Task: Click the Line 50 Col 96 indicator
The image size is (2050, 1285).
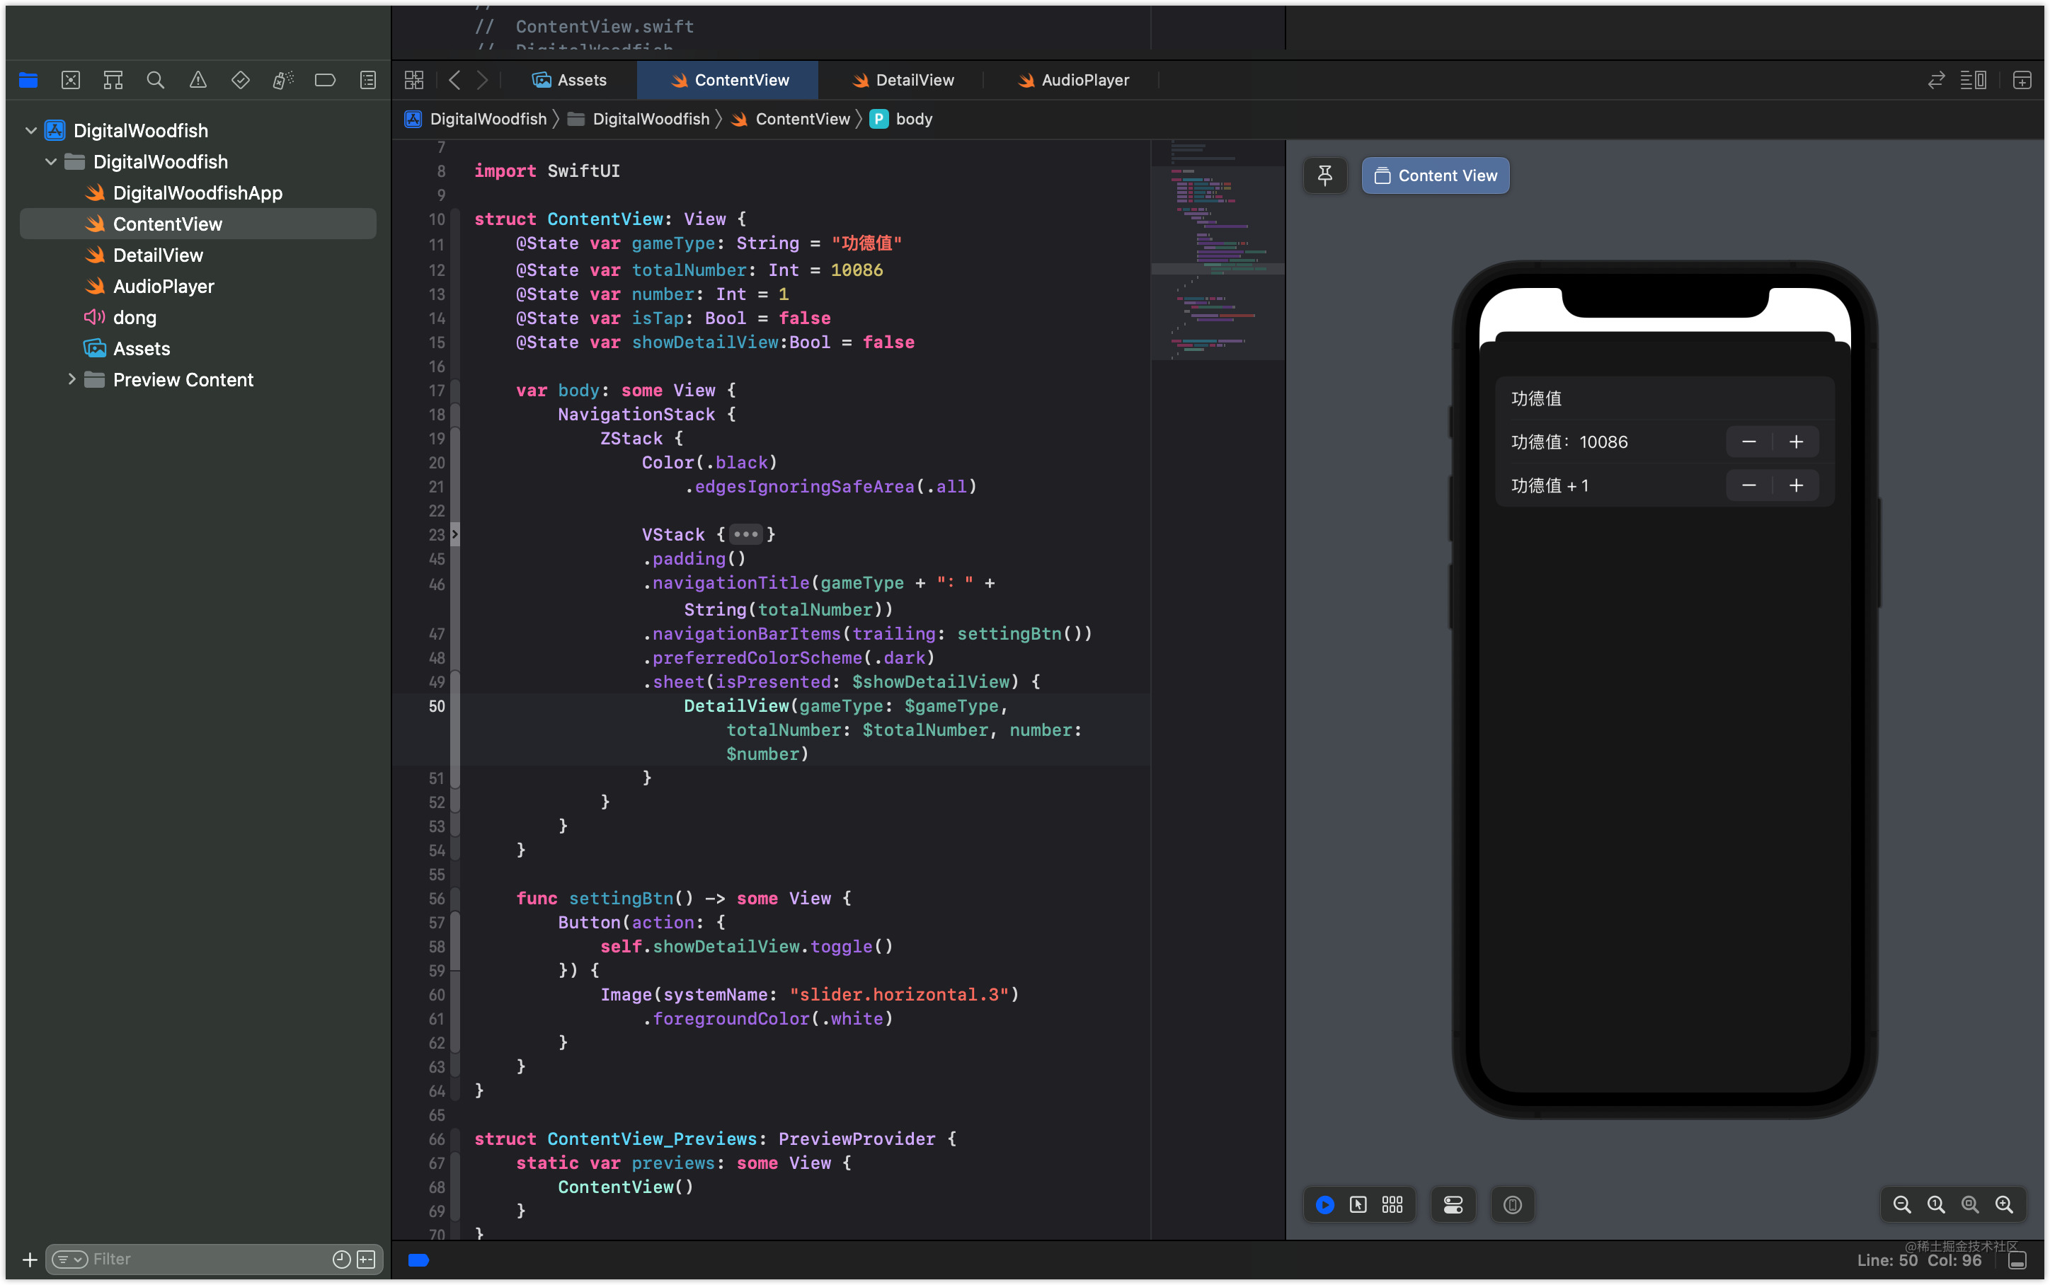Action: (x=1919, y=1260)
